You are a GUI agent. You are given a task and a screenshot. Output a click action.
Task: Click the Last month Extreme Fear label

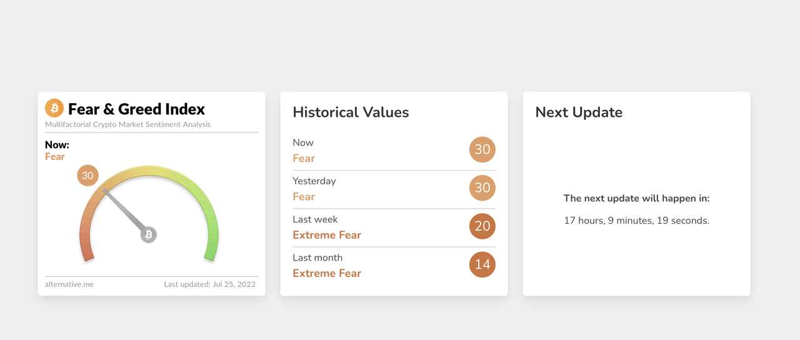point(327,273)
